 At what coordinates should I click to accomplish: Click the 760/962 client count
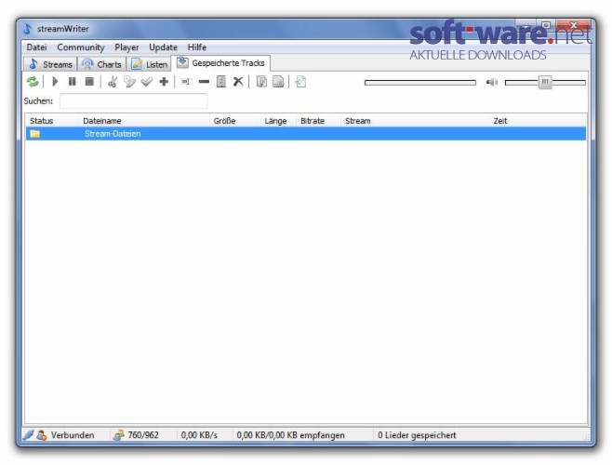143,435
